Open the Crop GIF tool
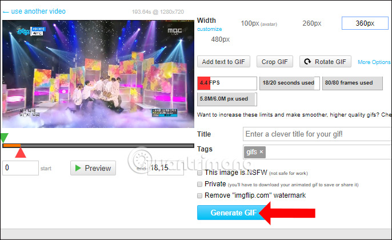The height and width of the screenshot is (240, 392). click(x=274, y=62)
